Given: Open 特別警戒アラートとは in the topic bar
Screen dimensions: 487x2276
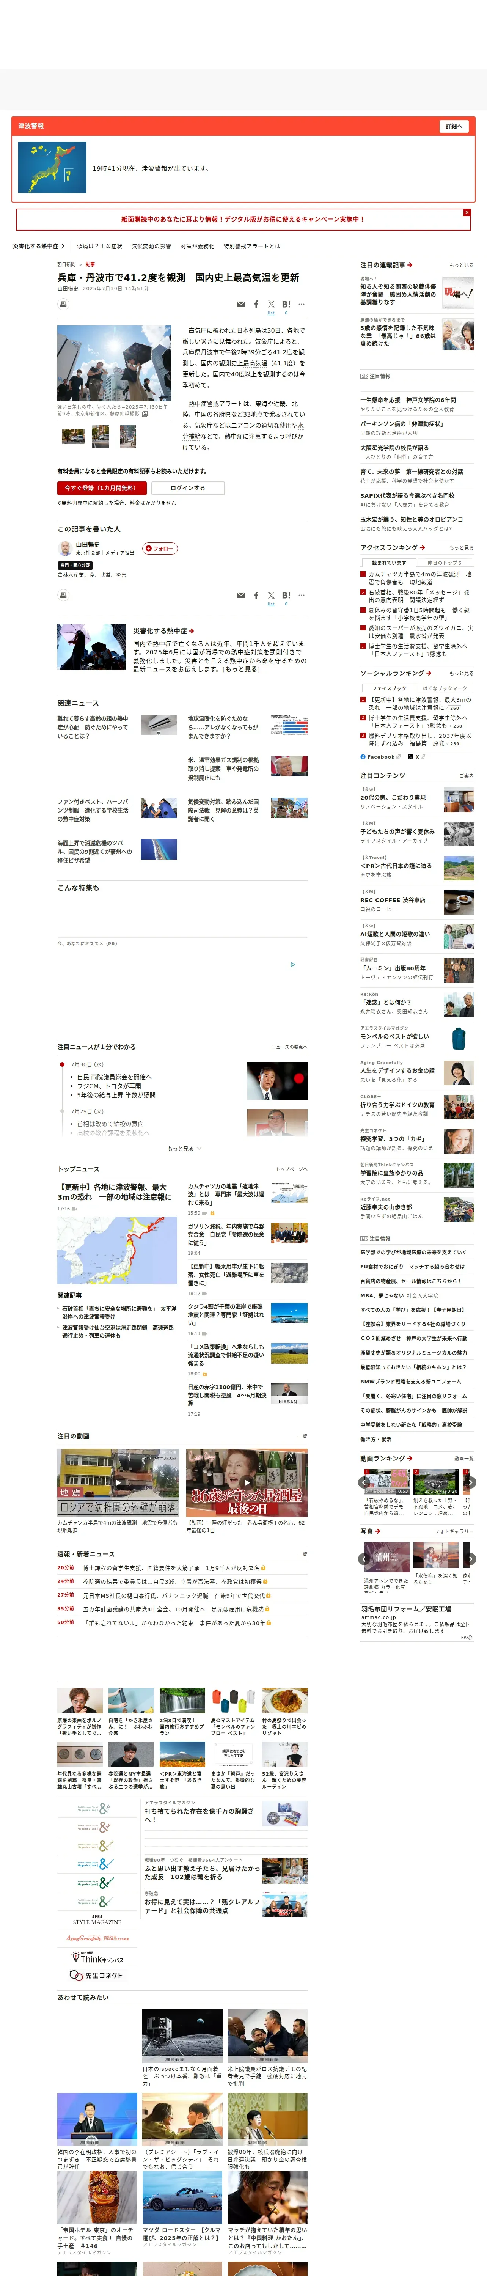Looking at the screenshot, I should [252, 247].
